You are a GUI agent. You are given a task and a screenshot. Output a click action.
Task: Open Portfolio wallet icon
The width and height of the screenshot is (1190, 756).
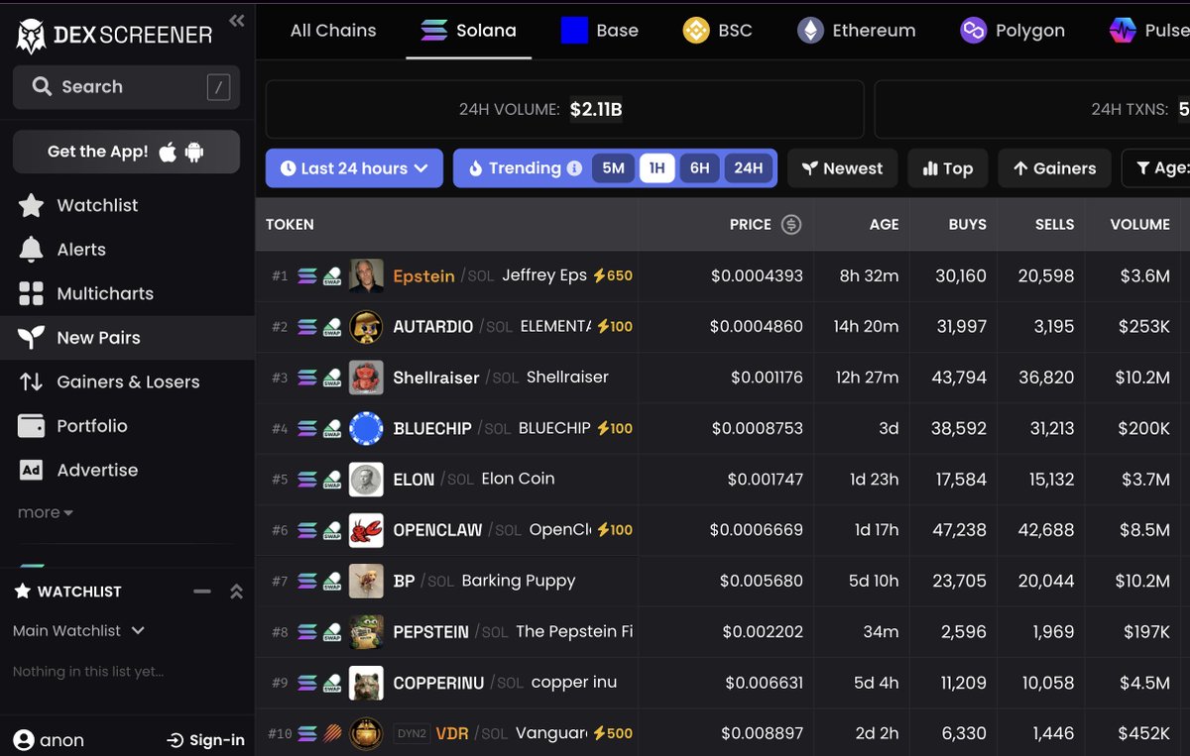coord(32,426)
